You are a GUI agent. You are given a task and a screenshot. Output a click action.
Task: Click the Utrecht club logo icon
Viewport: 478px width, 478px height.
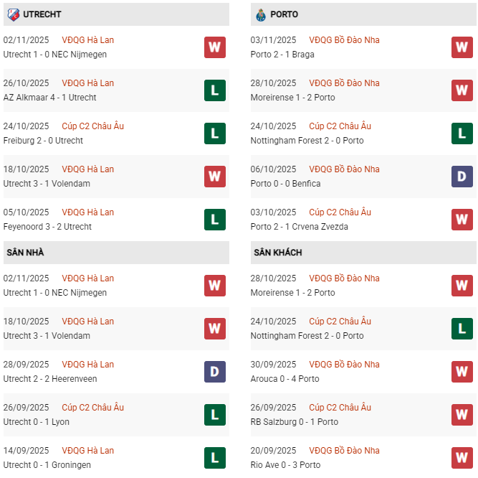[11, 14]
